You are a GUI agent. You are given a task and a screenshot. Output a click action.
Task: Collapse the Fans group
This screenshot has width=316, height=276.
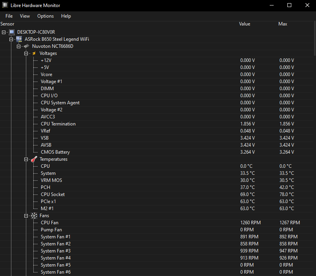(x=26, y=216)
